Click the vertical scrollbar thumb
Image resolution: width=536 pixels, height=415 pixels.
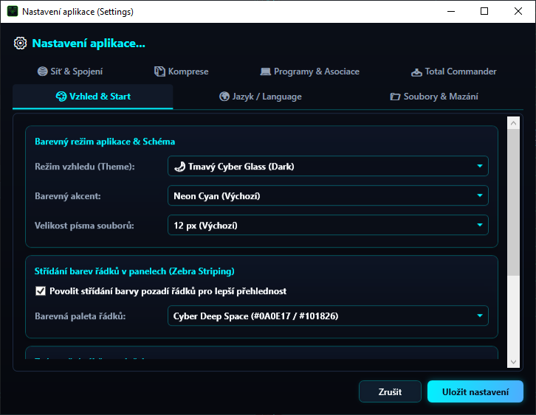[x=513, y=203]
